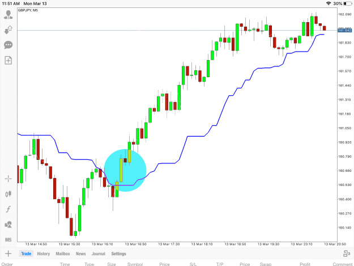Toggle the panel layout icon at bottom right
354x266 pixels.
point(346,254)
